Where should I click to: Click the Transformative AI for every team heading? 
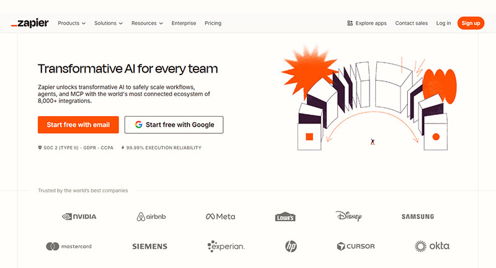128,69
